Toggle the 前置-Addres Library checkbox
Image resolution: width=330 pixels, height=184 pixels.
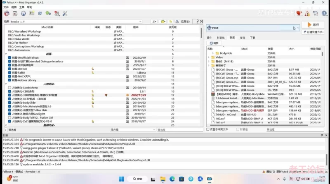[x=9, y=80]
